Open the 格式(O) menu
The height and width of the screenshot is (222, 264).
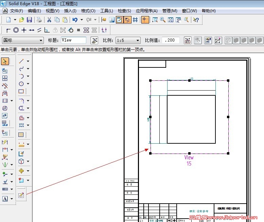tap(88, 11)
